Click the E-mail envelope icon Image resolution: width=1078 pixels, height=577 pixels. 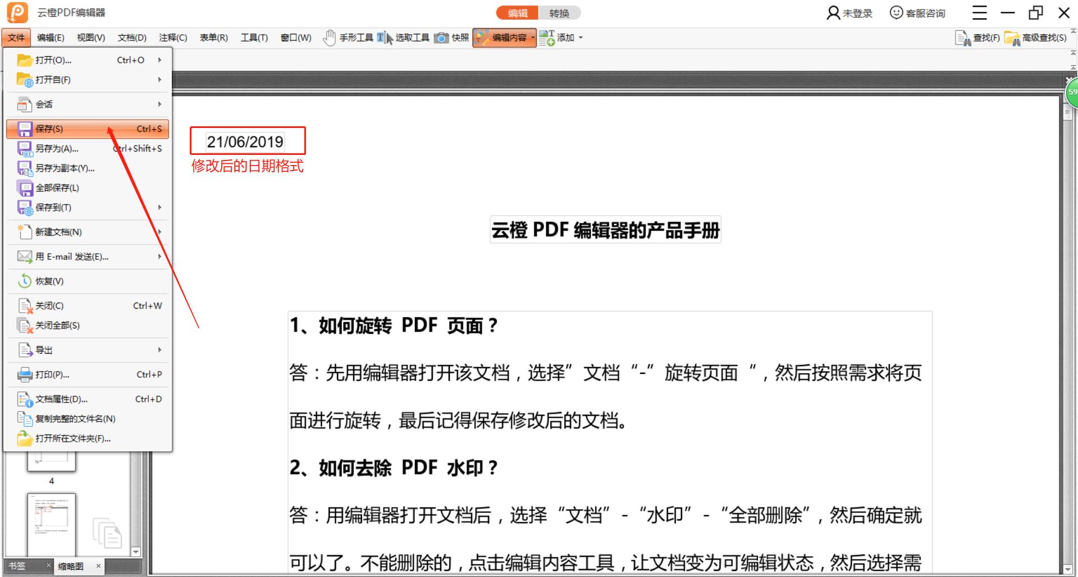point(25,257)
